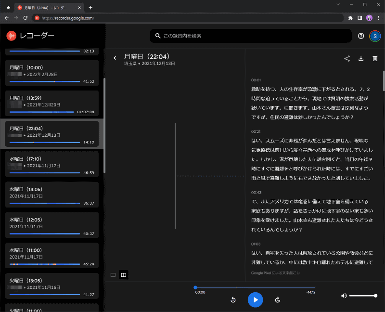
Task: Enable split waveform and transcript view
Action: click(x=124, y=274)
